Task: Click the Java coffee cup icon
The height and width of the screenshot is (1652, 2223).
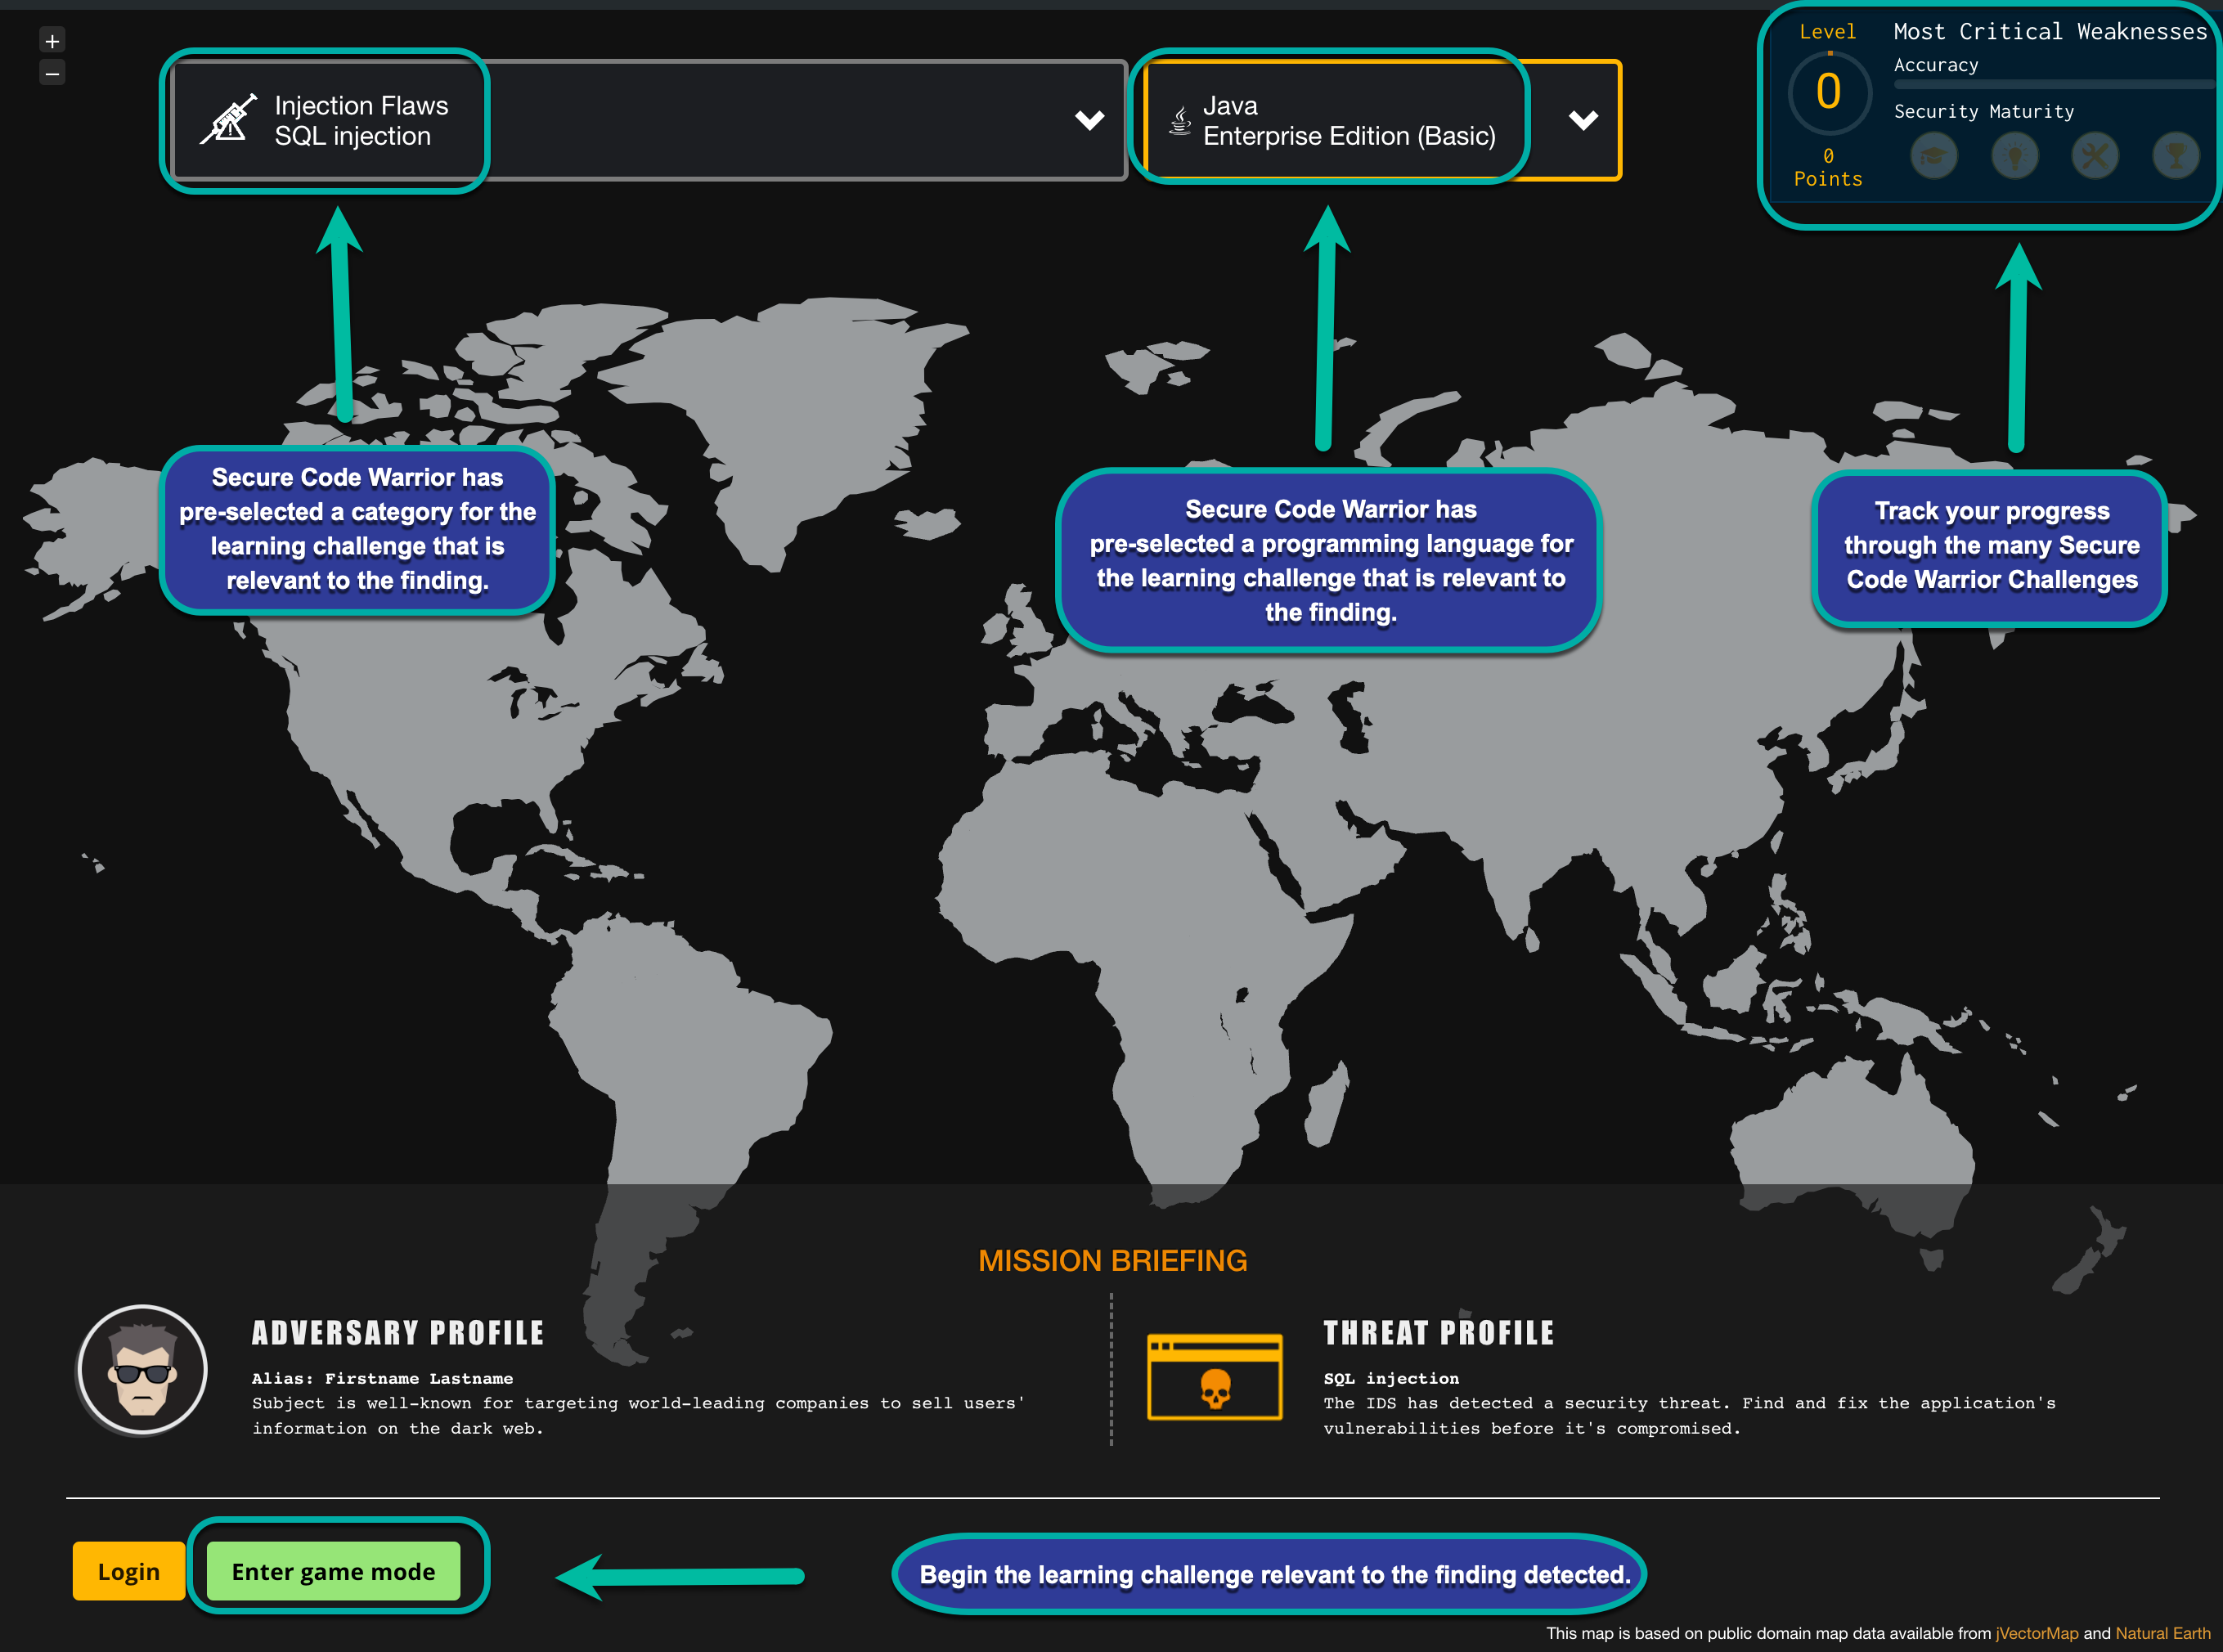Action: tap(1180, 121)
